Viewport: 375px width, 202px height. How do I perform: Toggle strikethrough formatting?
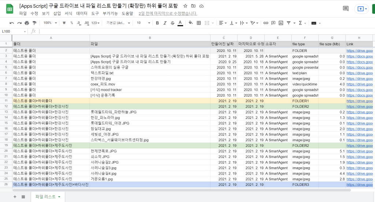click(x=172, y=23)
